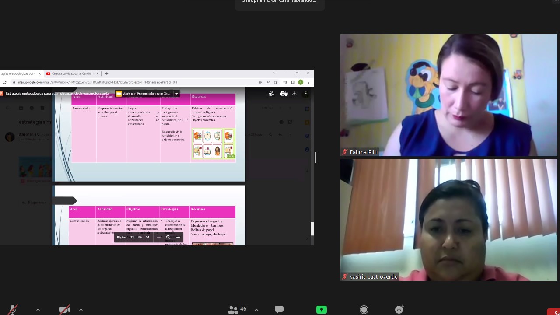Click the eye icon in the address bar

260,82
